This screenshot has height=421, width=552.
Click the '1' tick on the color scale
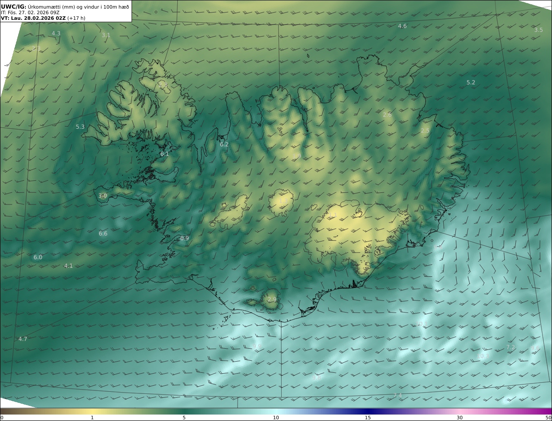point(92,418)
